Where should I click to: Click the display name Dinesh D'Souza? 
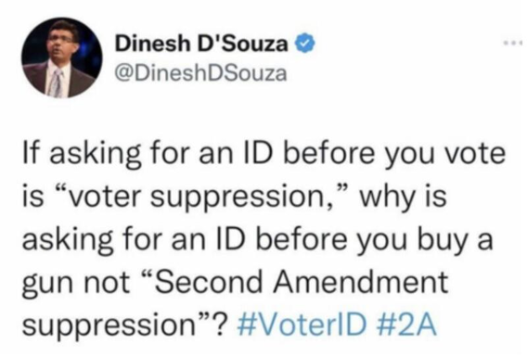(201, 44)
